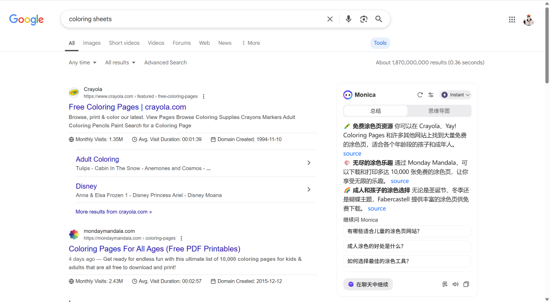This screenshot has height=302, width=550.
Task: Open Google Lens image search icon
Action: (x=364, y=19)
